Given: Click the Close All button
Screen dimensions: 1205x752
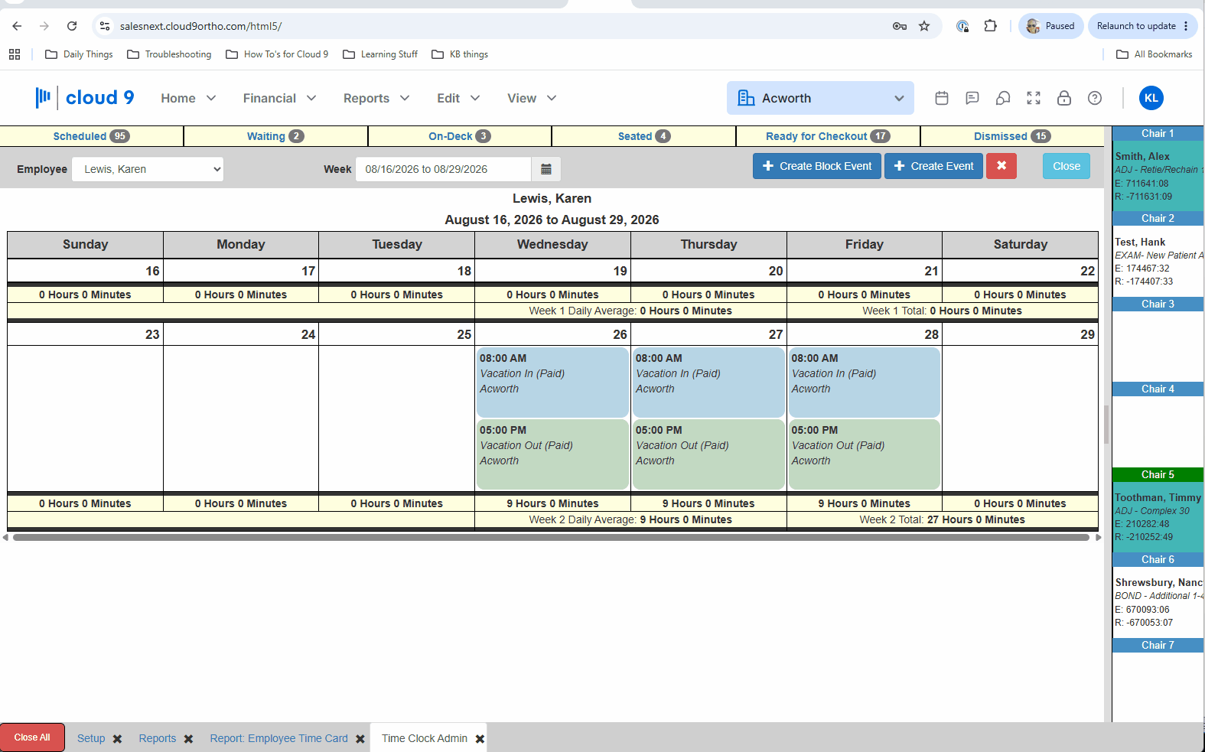Looking at the screenshot, I should (x=32, y=737).
